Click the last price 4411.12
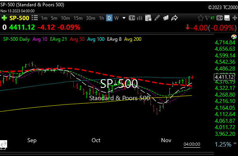Viewport: 238px width, 156px height. click(x=22, y=27)
